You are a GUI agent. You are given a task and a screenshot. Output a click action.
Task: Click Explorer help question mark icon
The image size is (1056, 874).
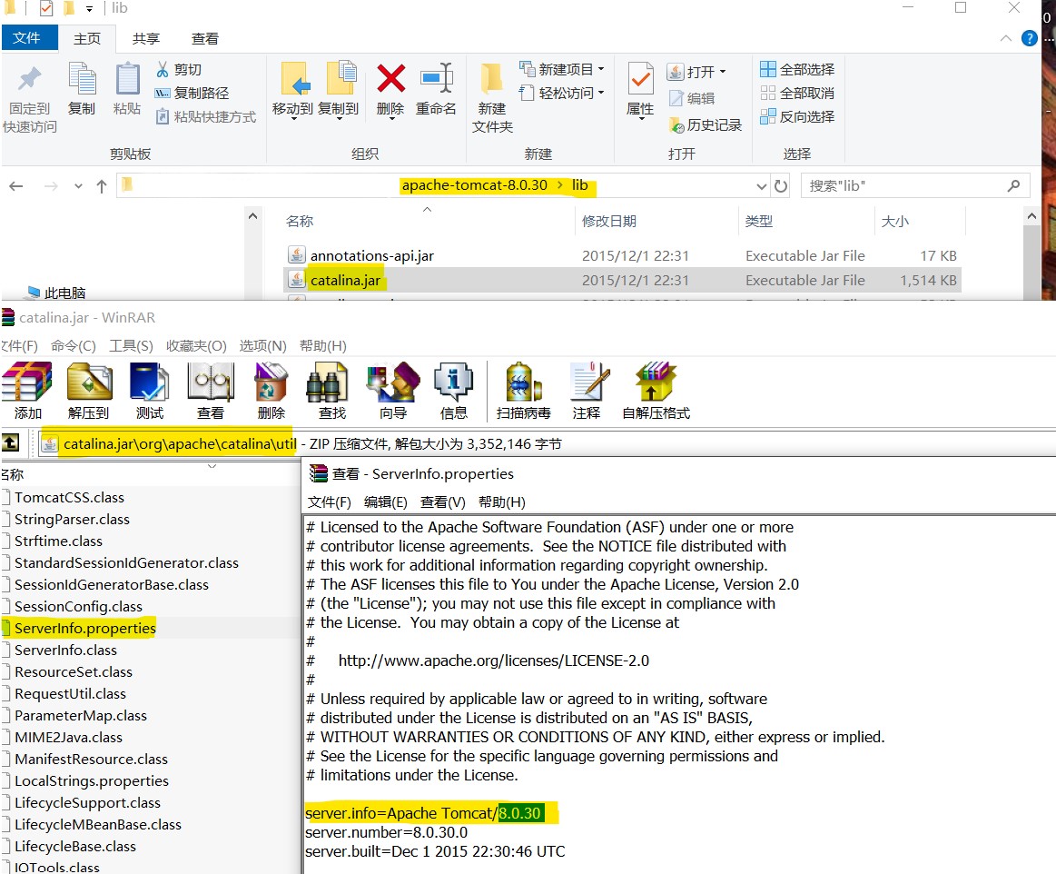pos(1029,38)
